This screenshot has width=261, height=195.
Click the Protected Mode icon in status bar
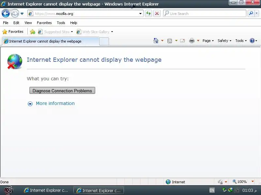(x=221, y=182)
